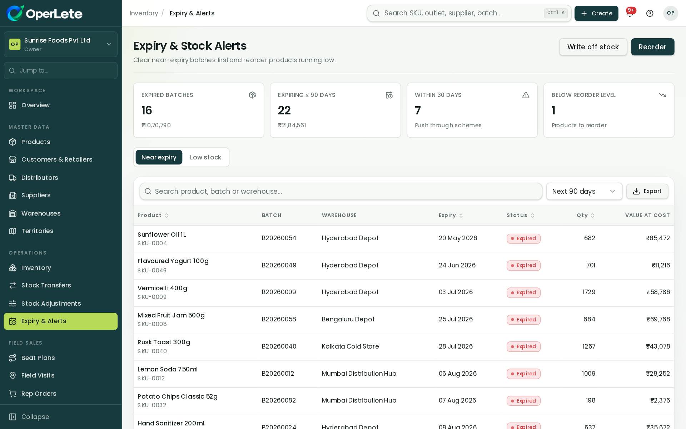Click the Rep Orders cart icon
Viewport: 686px width, 429px height.
click(x=13, y=394)
